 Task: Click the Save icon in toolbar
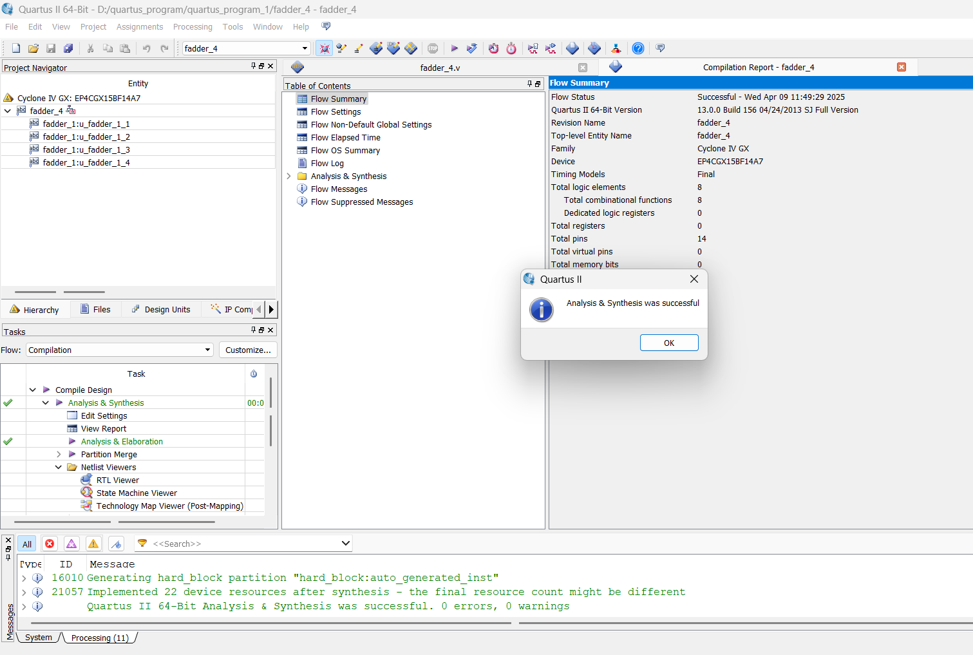pos(51,48)
